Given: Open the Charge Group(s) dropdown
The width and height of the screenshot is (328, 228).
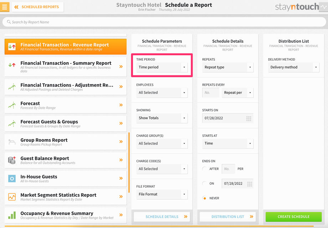Looking at the screenshot, I should (x=162, y=144).
